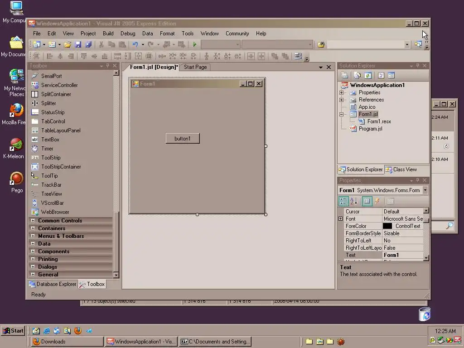
Task: Show Events with the lightning bolt icon
Action: click(377, 201)
